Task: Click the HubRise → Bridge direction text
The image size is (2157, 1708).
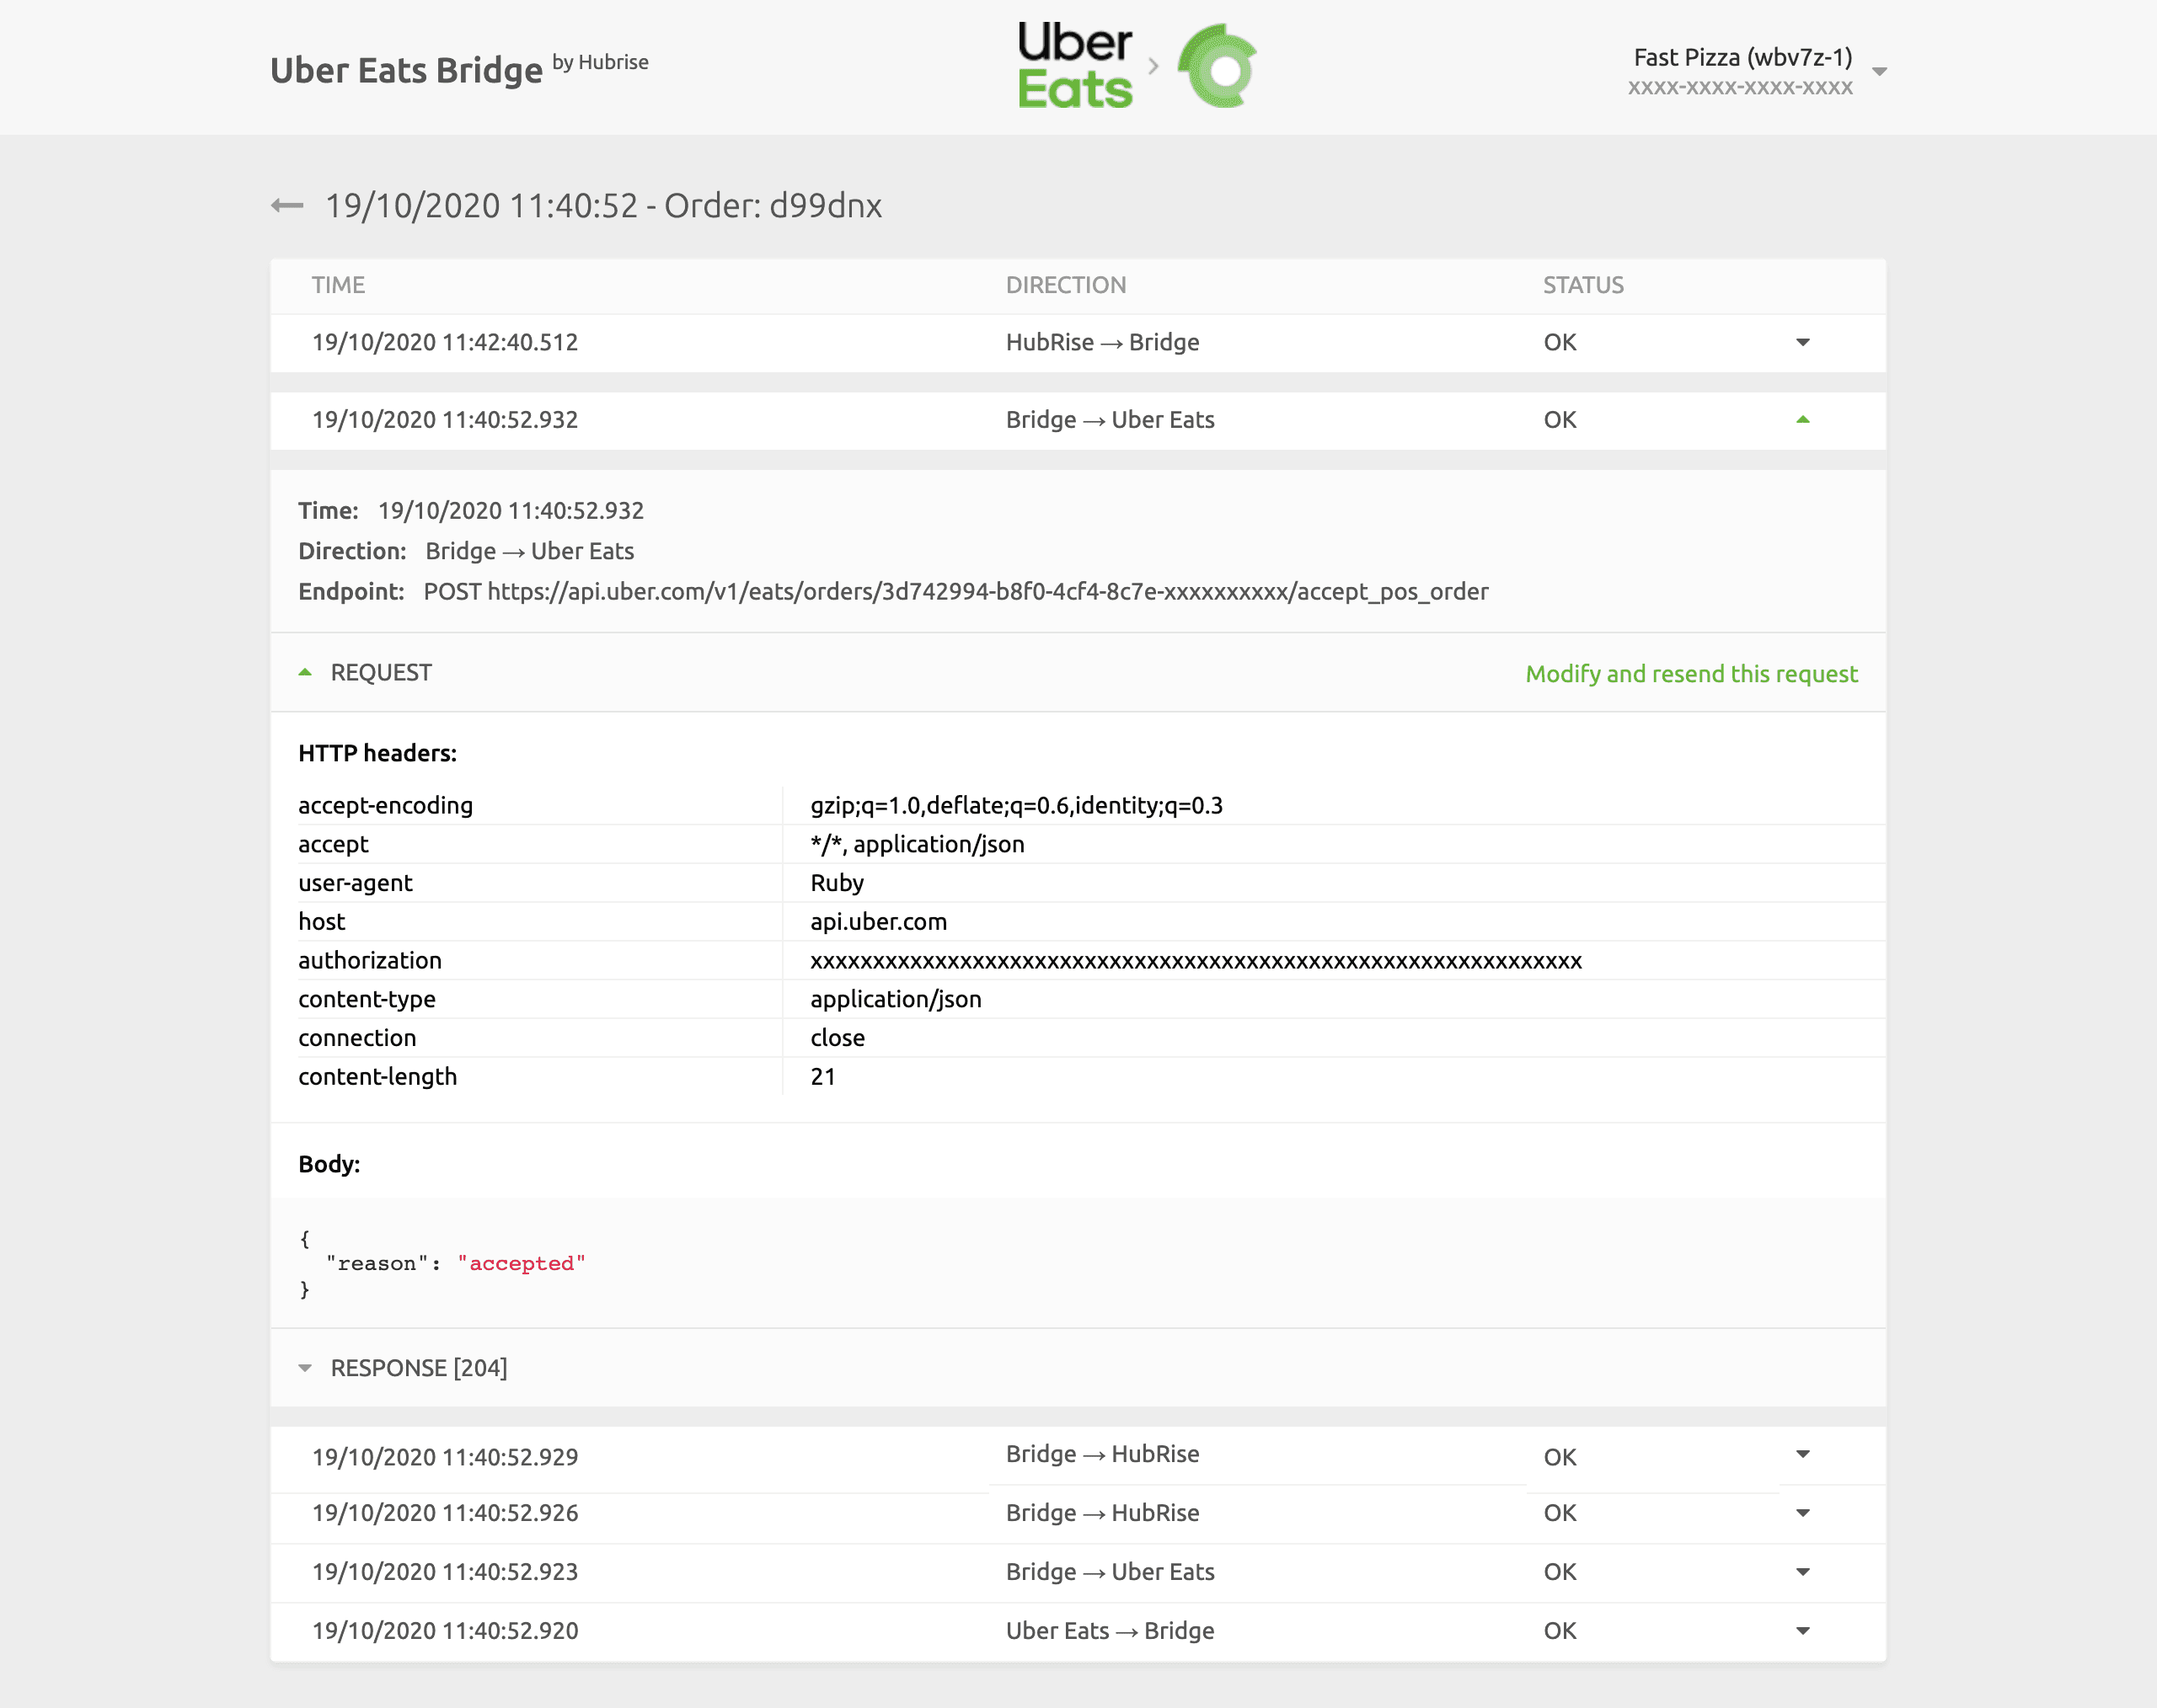Action: (x=1102, y=343)
